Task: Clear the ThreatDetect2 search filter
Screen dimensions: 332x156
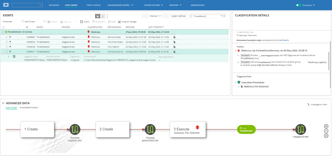Action: [224, 16]
